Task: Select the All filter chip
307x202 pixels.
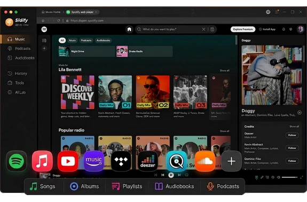Action: 62,41
